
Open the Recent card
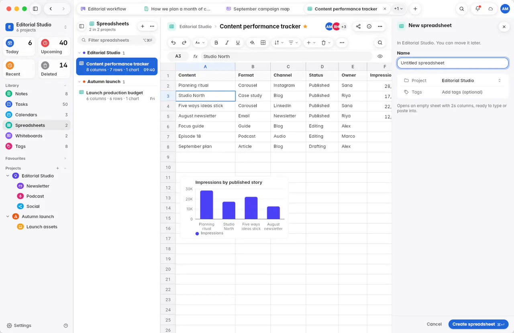[x=20, y=69]
